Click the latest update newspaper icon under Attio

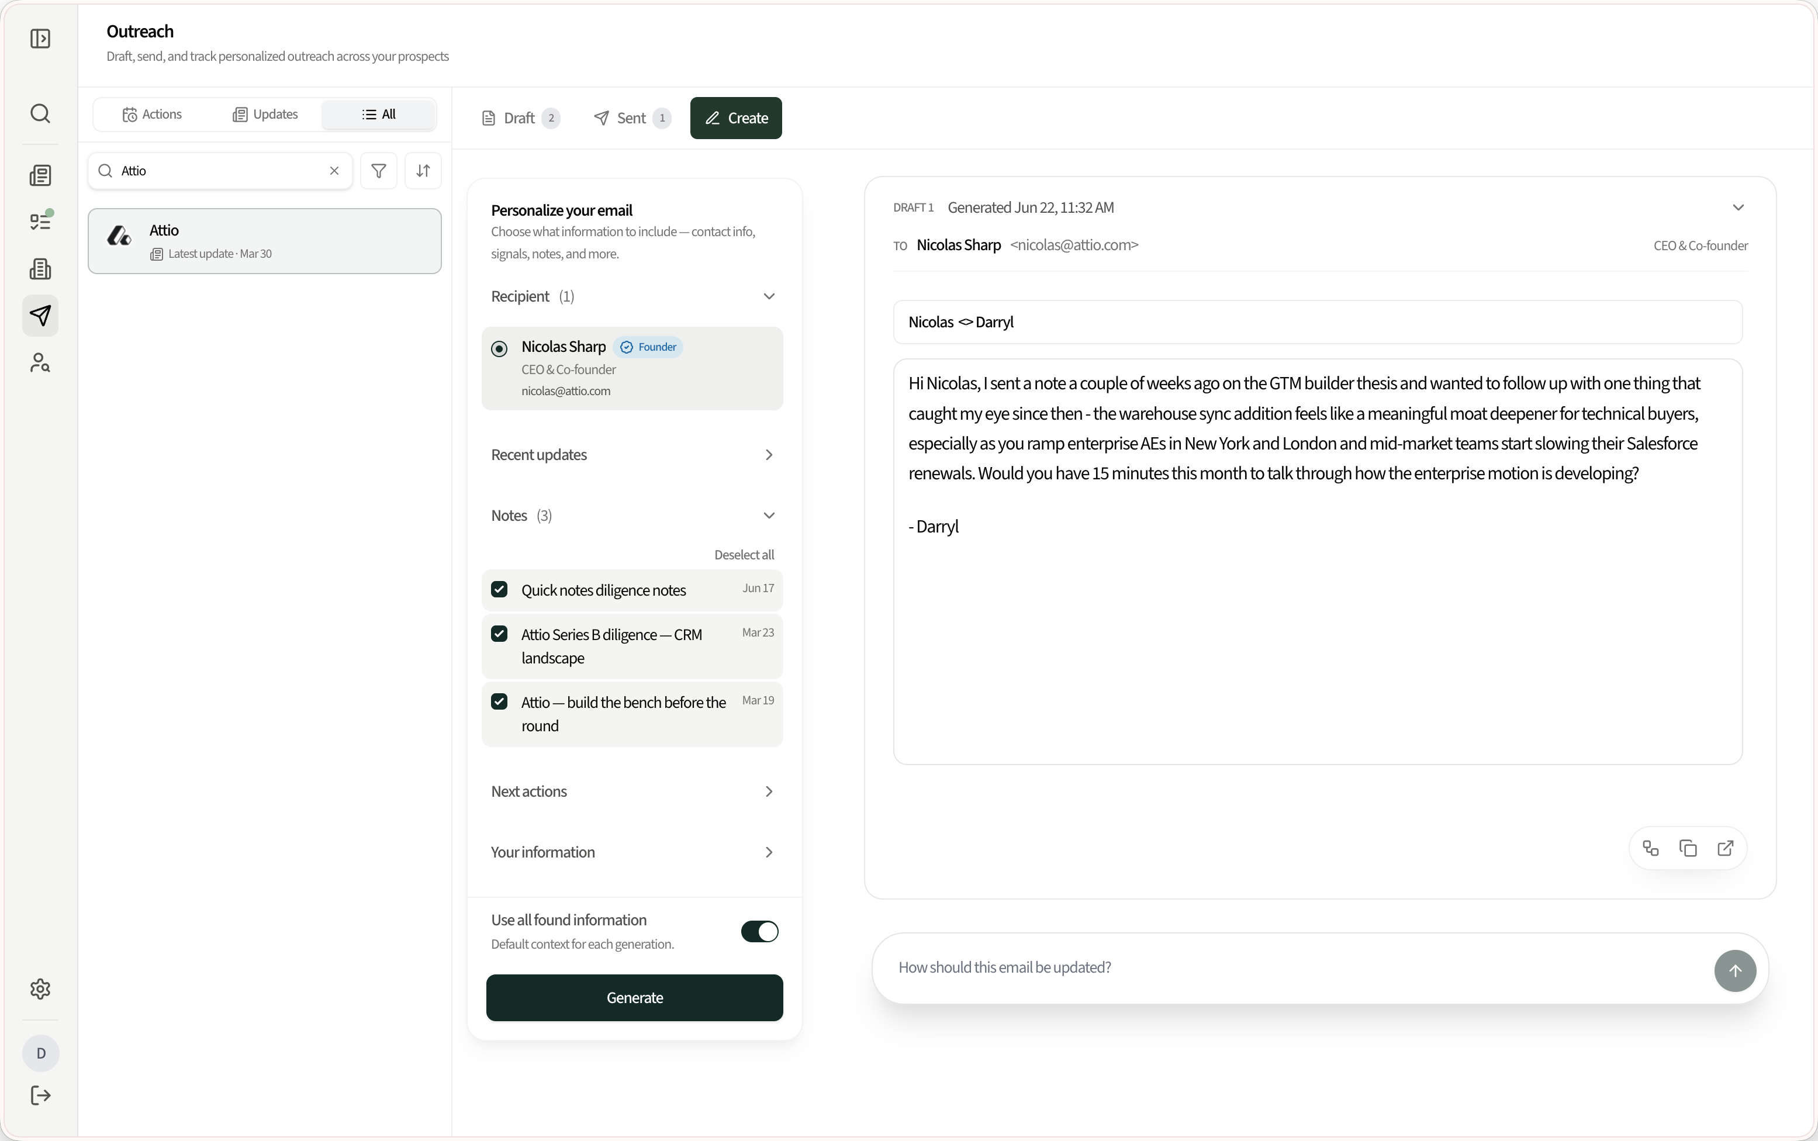(157, 254)
